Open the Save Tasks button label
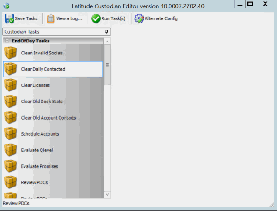 26,18
